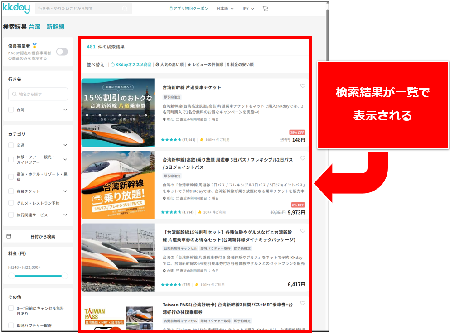Viewport: 450px width, 334px height.
Task: Open the 日本語 language dropdown
Action: click(x=225, y=9)
